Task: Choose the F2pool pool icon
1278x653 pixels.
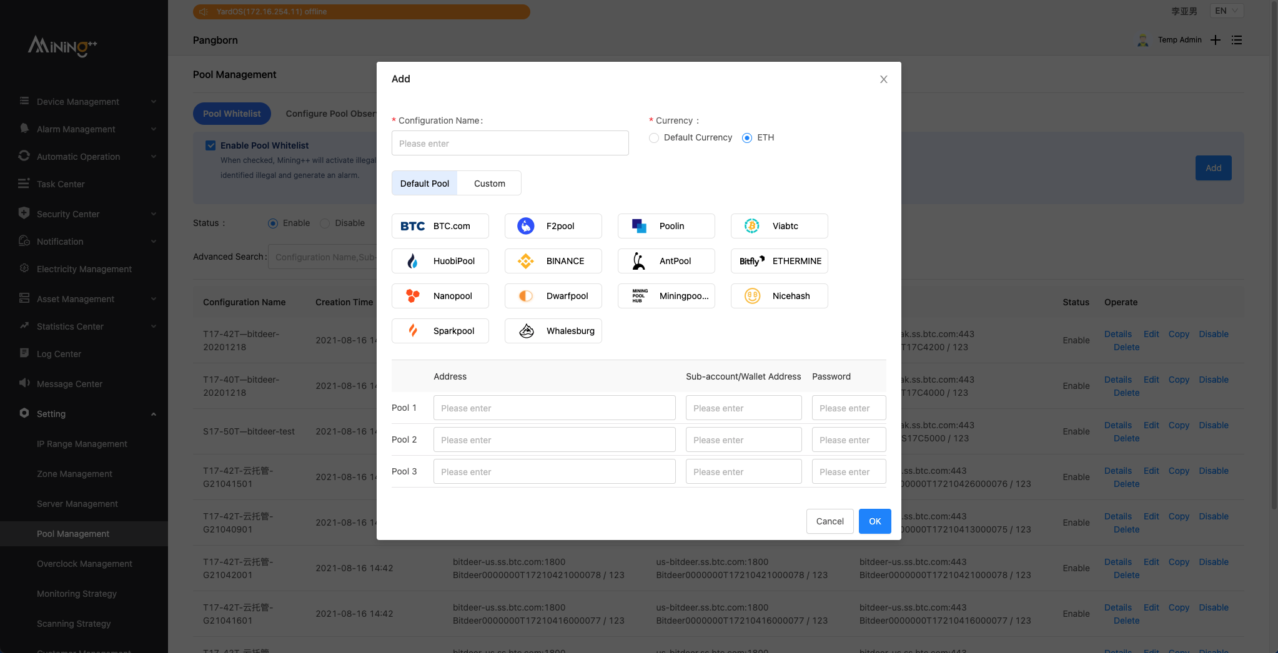Action: click(x=526, y=226)
